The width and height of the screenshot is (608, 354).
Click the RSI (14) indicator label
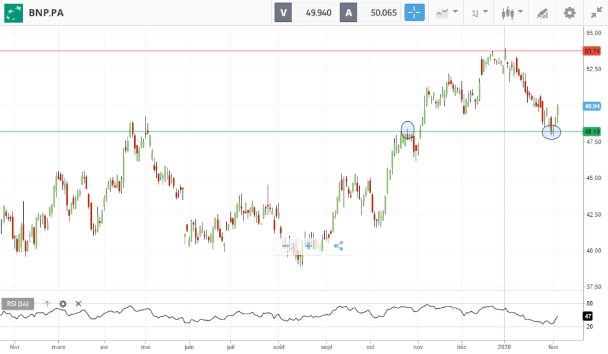(17, 304)
